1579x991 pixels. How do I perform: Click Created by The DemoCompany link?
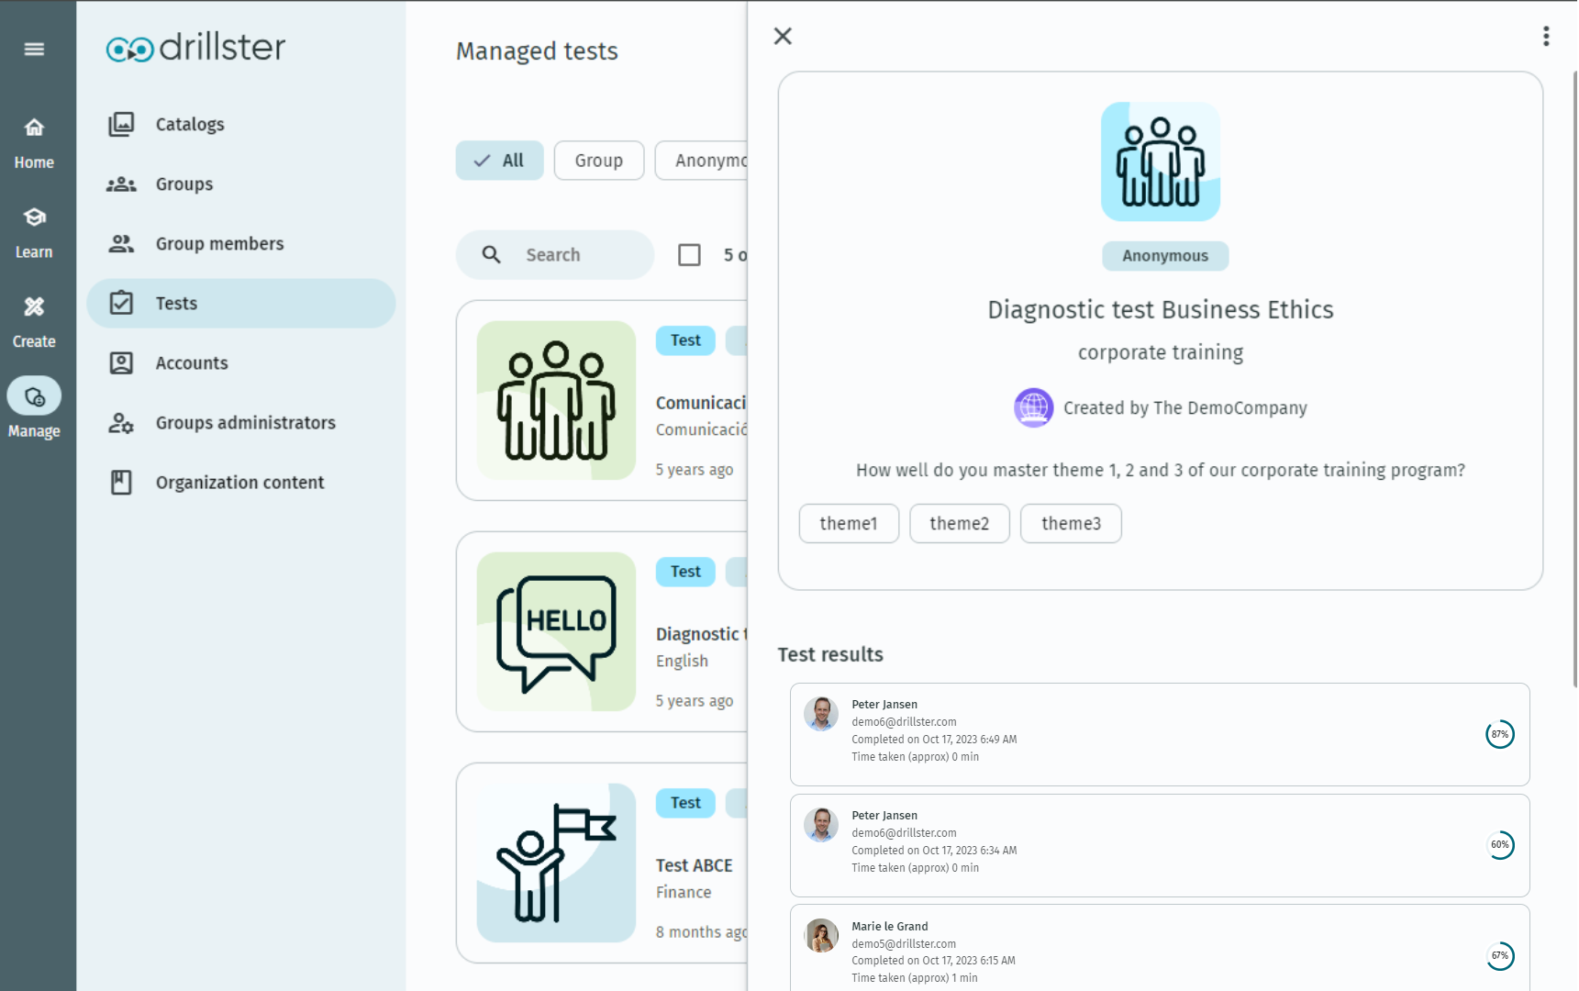pyautogui.click(x=1185, y=407)
